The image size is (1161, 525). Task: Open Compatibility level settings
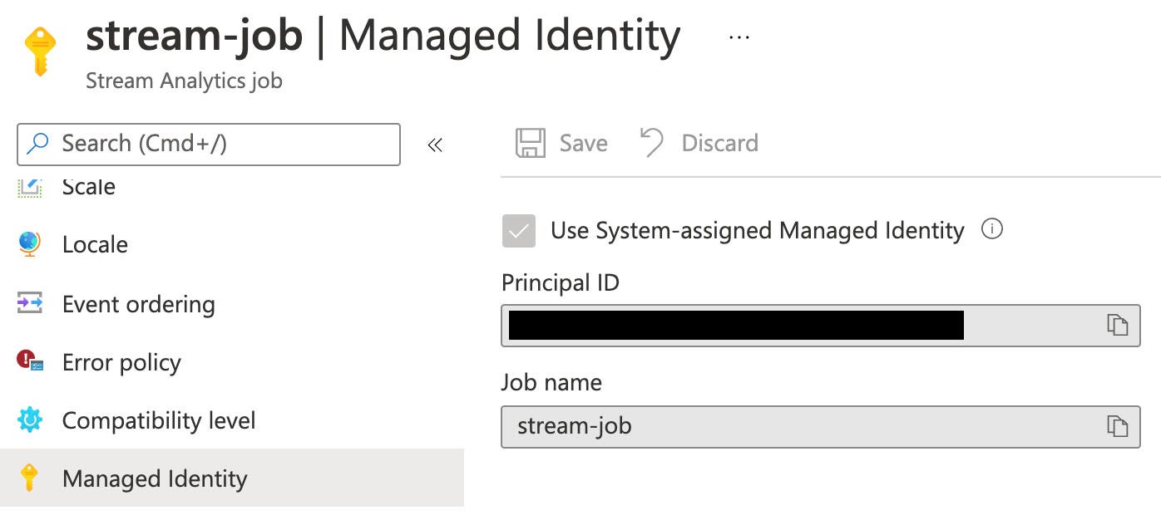159,420
